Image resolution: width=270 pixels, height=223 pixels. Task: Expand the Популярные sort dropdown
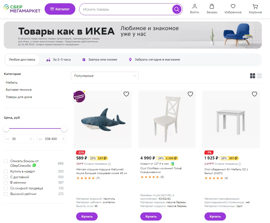[x=104, y=76]
